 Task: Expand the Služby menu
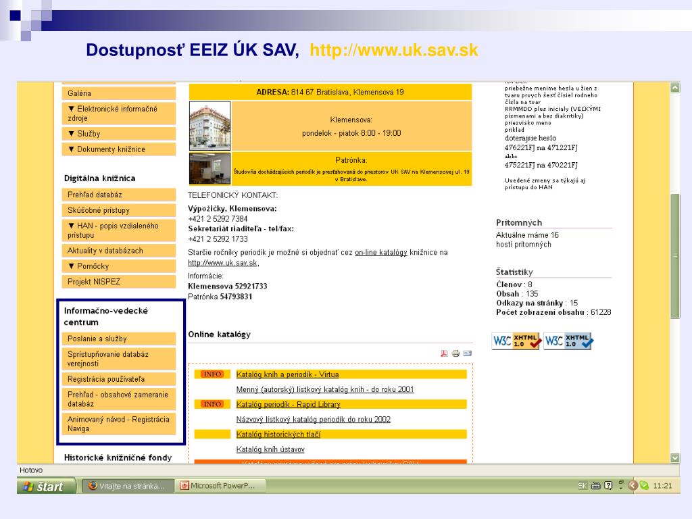coord(119,134)
